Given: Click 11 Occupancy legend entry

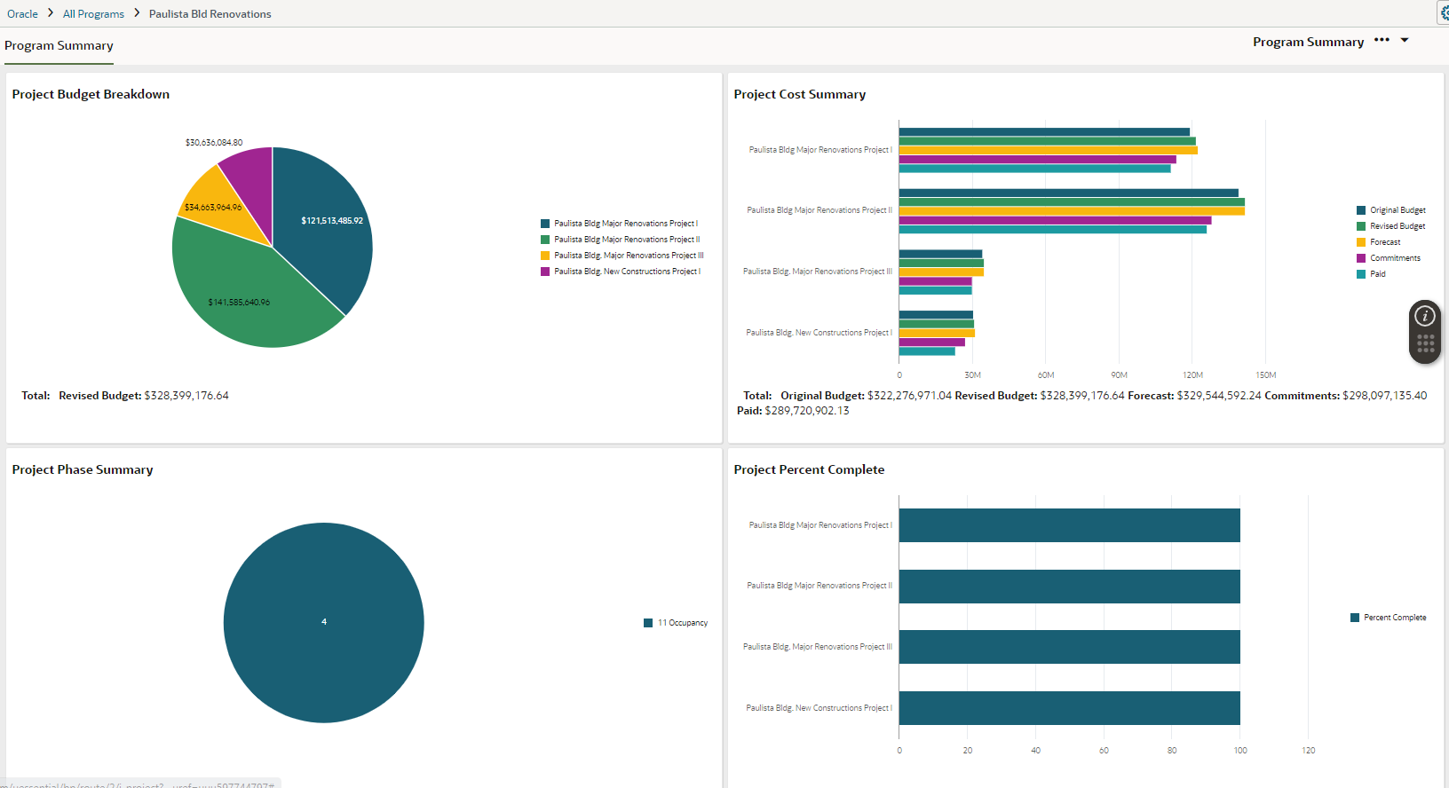Looking at the screenshot, I should pos(676,623).
